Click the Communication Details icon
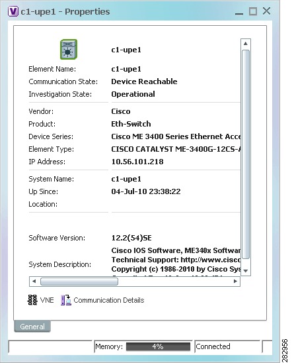 coord(66,300)
